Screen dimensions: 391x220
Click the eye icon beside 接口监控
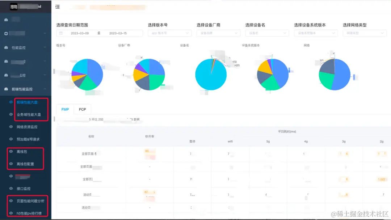pos(11,189)
